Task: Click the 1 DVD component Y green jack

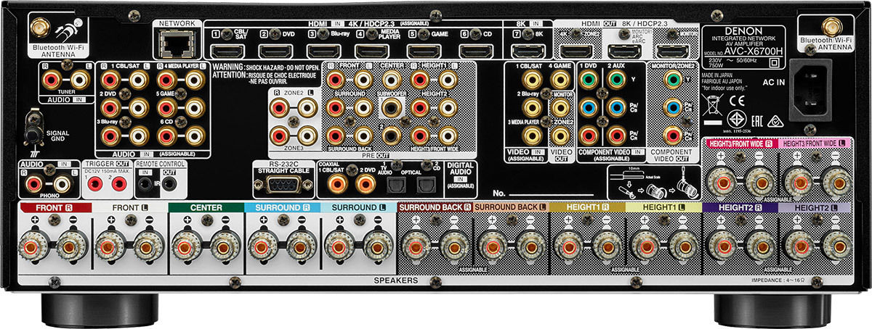Action: (x=589, y=81)
